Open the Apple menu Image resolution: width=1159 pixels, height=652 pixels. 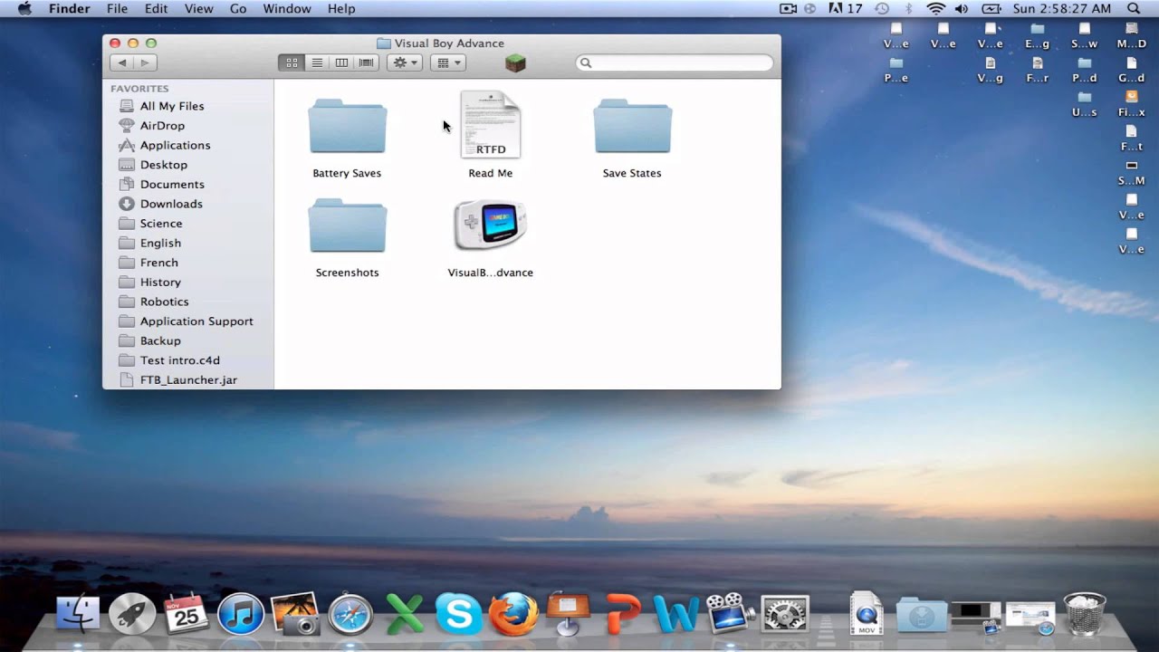click(x=24, y=8)
